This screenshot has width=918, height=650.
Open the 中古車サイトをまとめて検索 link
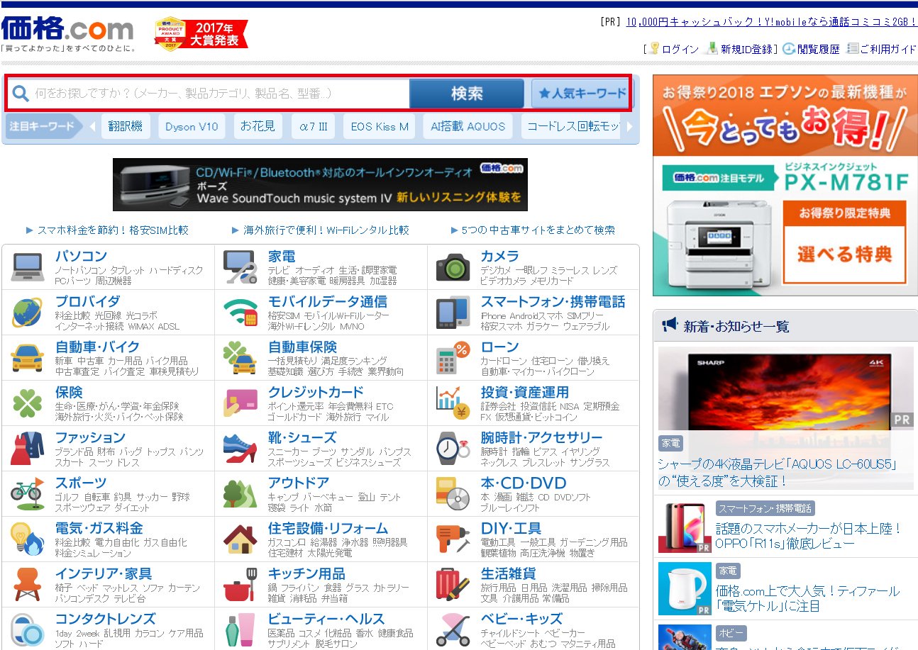pyautogui.click(x=538, y=230)
